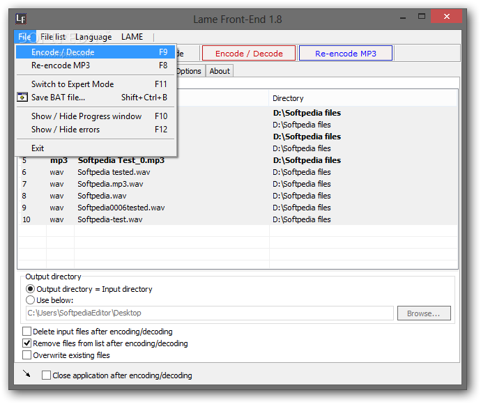
Task: Minimize the Lame Front-End window
Action: tap(403, 17)
